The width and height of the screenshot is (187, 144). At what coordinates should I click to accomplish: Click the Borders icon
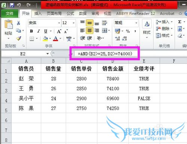[32, 39]
